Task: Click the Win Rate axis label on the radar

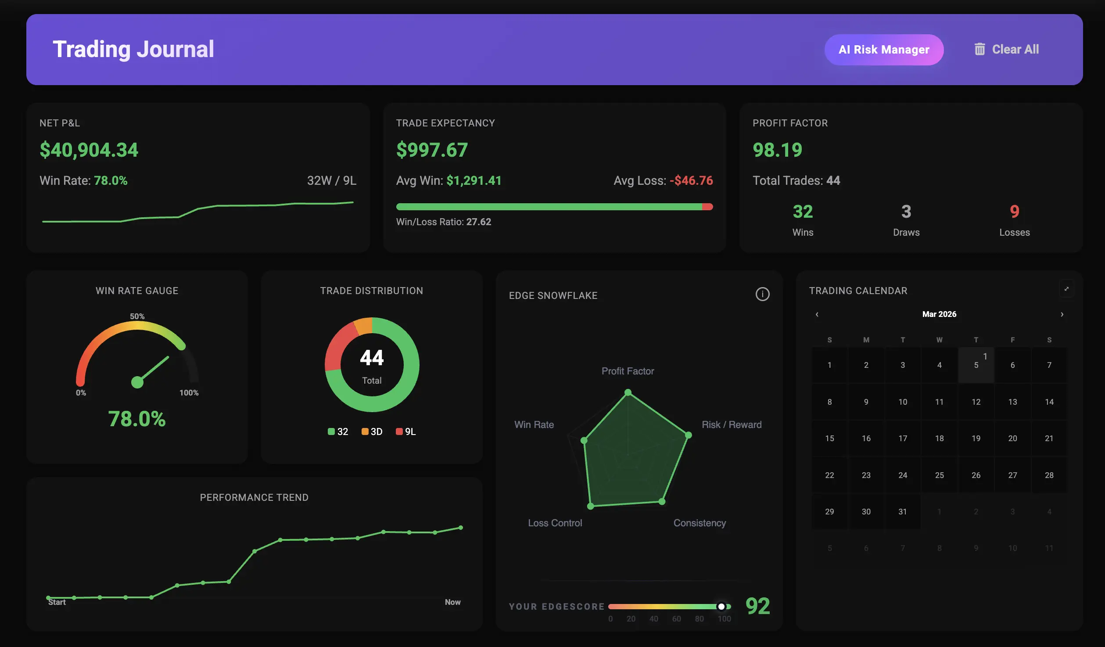Action: click(534, 424)
